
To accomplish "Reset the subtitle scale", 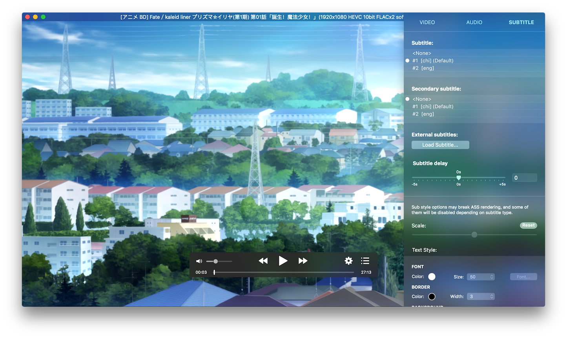I will coord(528,225).
